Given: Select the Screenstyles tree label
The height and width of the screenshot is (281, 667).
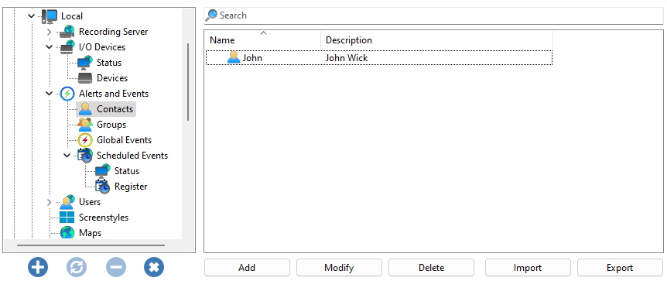Looking at the screenshot, I should (104, 218).
